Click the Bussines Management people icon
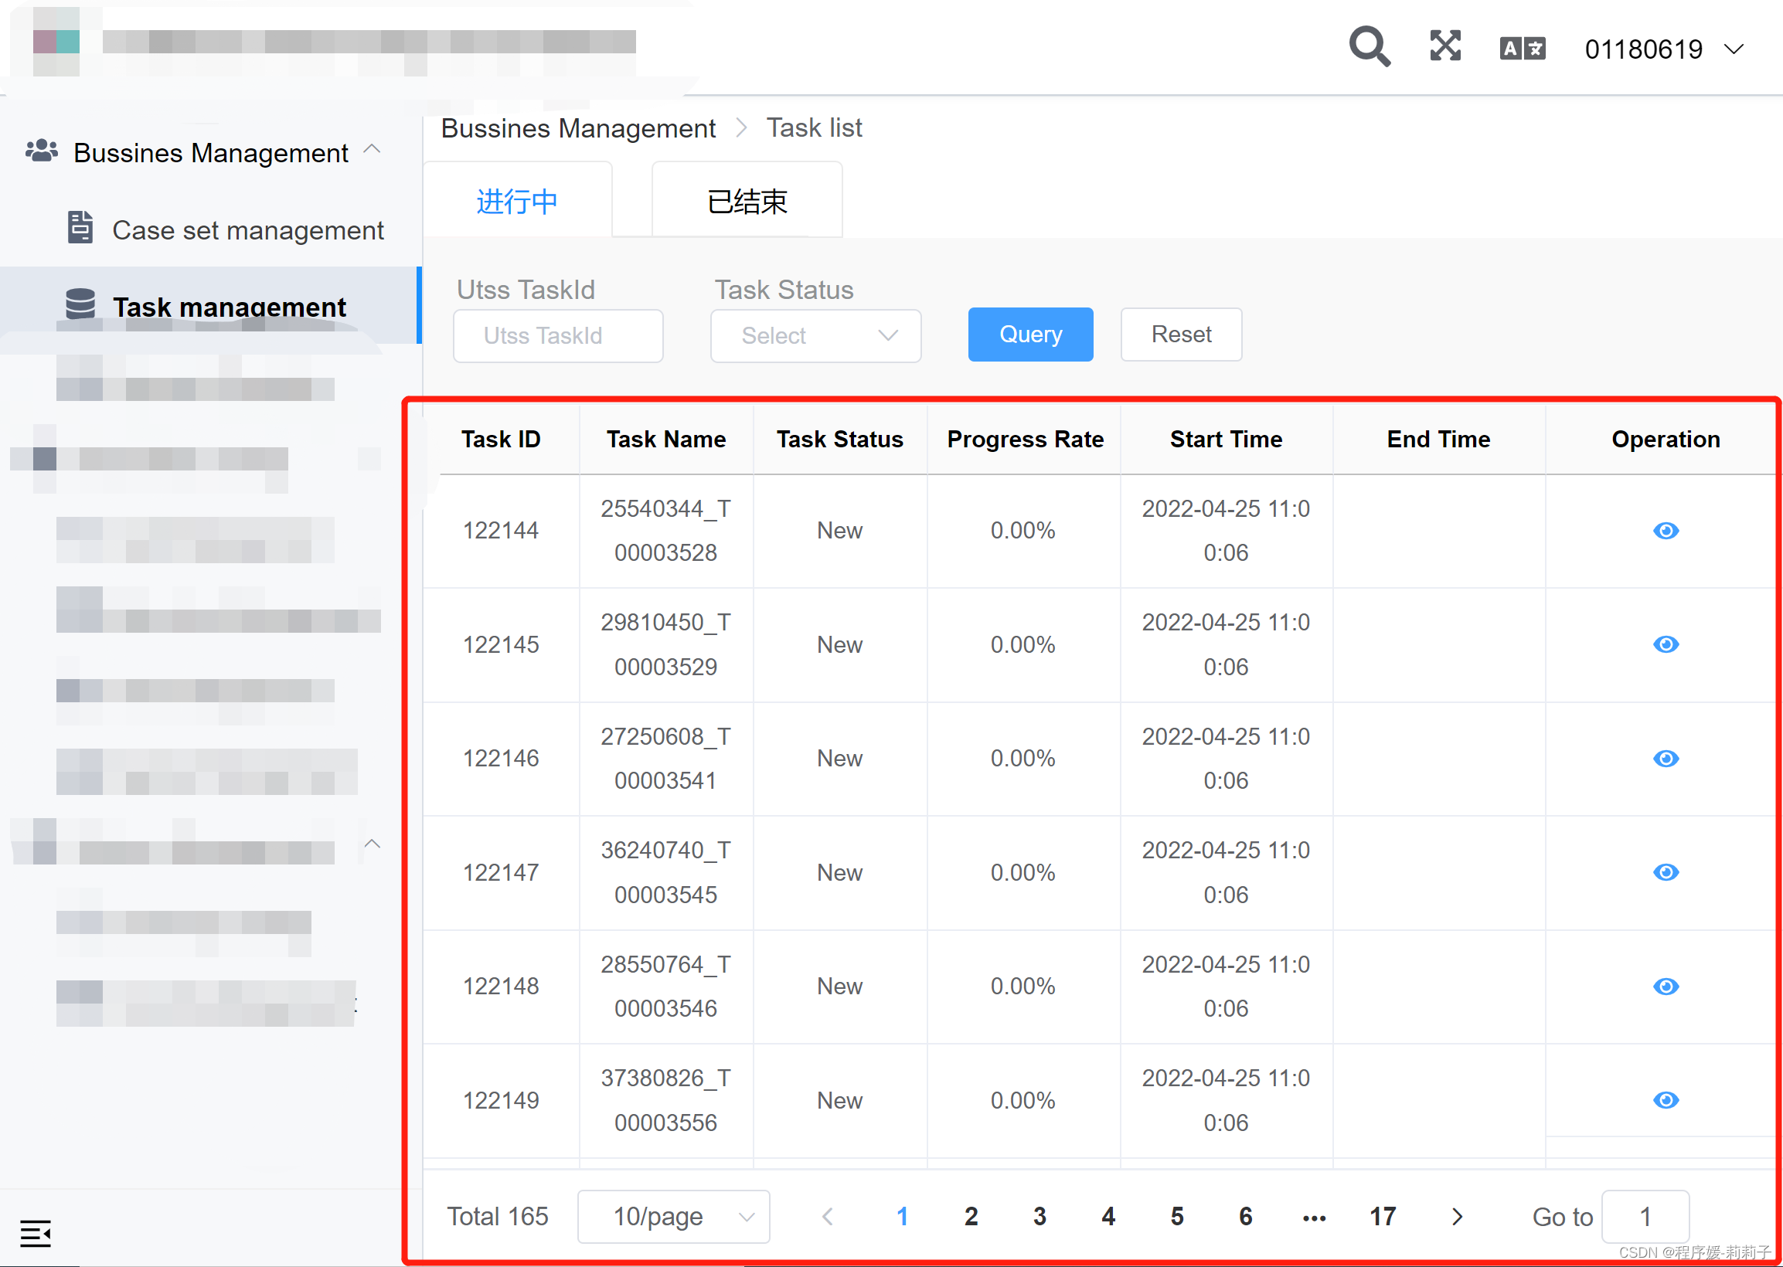Screen dimensions: 1783x1267 [42, 151]
